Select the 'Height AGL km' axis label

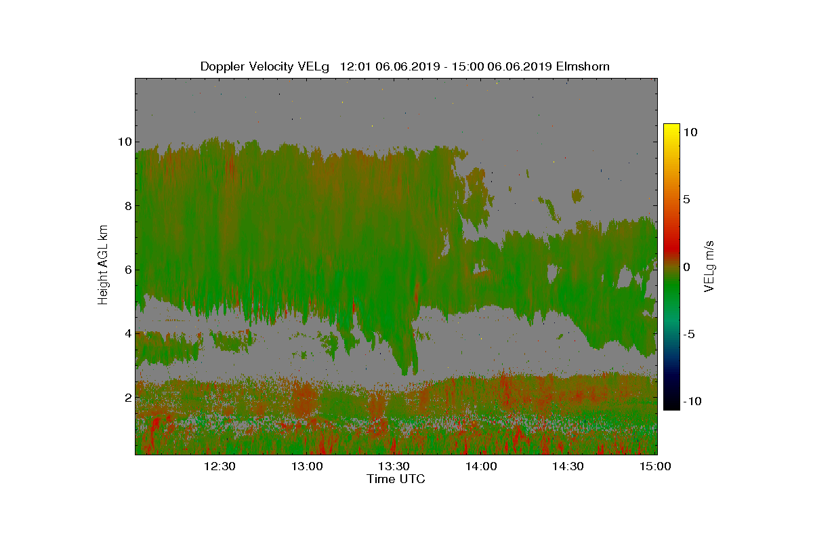coord(103,266)
